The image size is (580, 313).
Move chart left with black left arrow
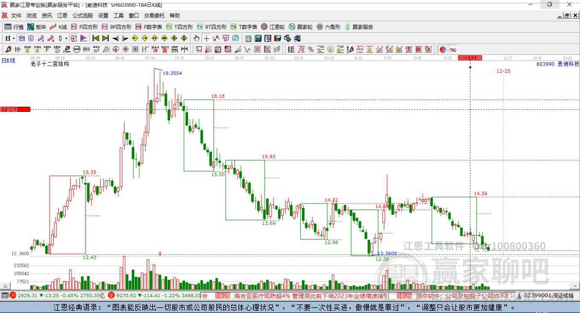[x=116, y=38]
